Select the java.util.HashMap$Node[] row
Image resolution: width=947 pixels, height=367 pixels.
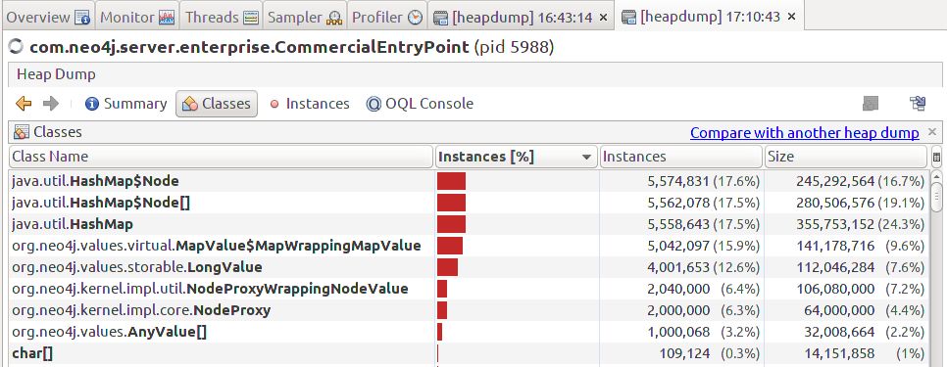pos(470,203)
